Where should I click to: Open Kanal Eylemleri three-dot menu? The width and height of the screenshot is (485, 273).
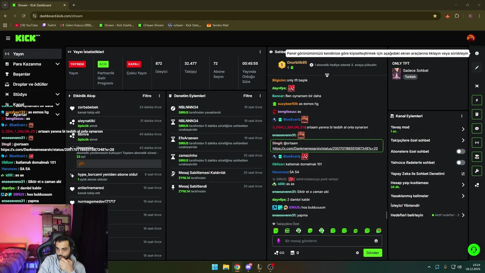pyautogui.click(x=462, y=116)
